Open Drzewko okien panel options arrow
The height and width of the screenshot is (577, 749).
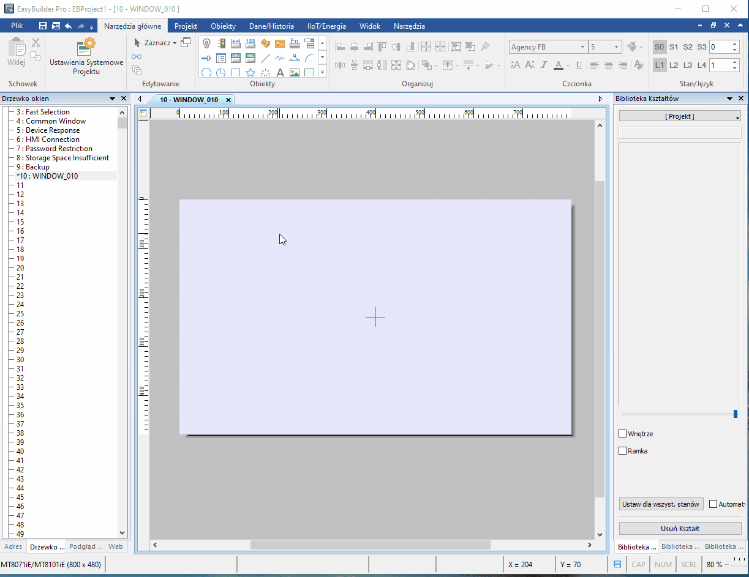(113, 99)
